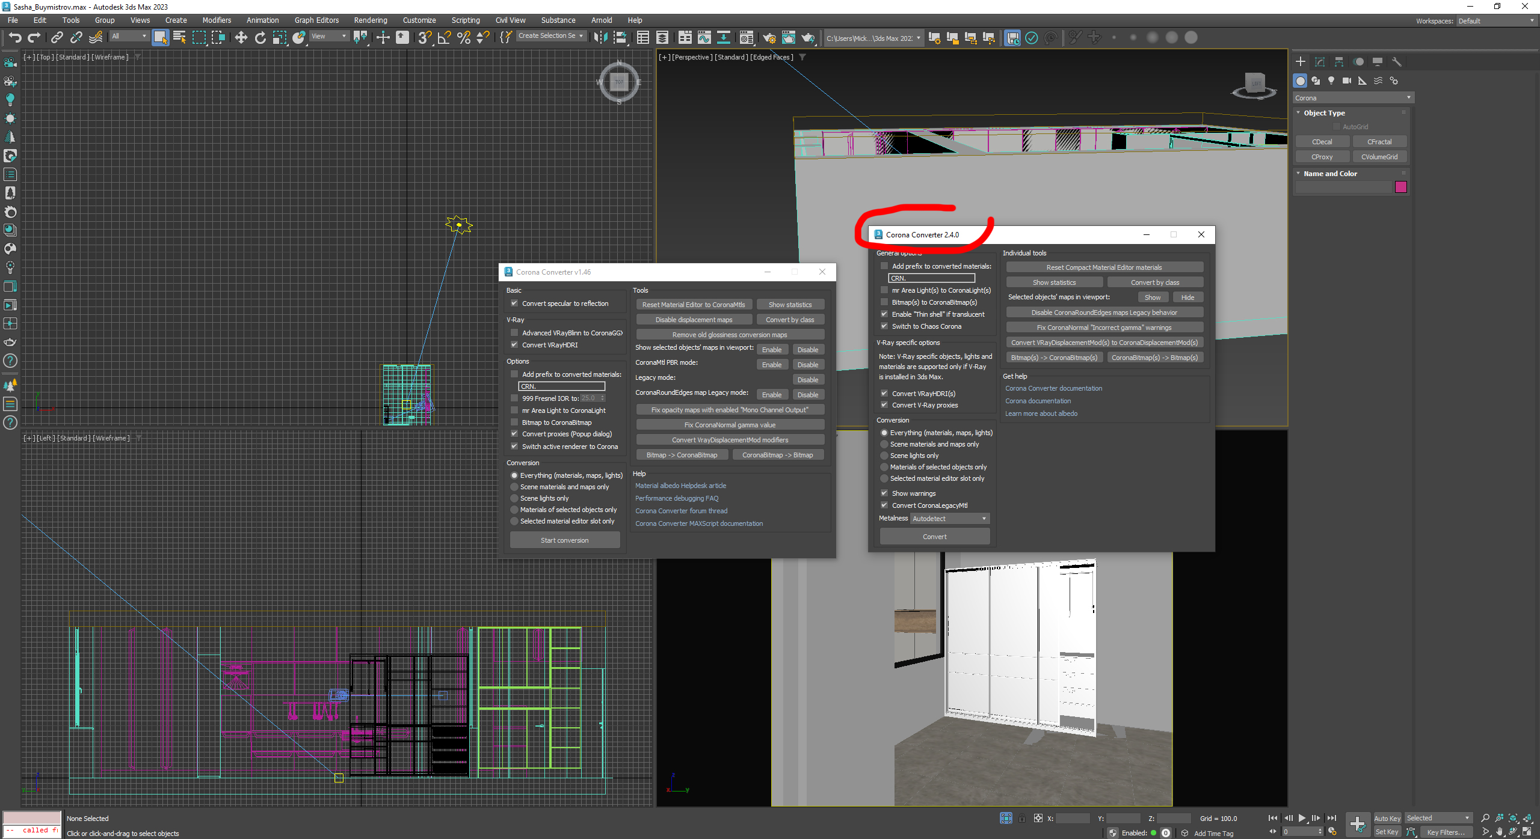Toggle the 3D Snaps icon
The width and height of the screenshot is (1540, 839).
[x=425, y=38]
